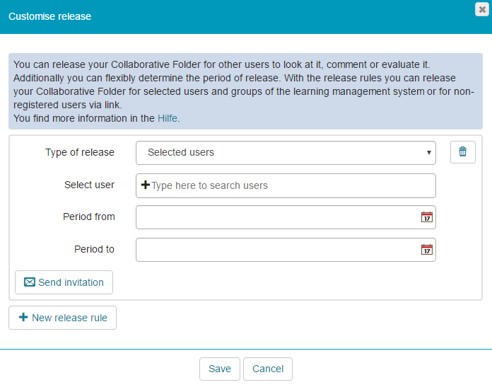Open the Hilfe help link
The height and width of the screenshot is (392, 492).
[168, 118]
